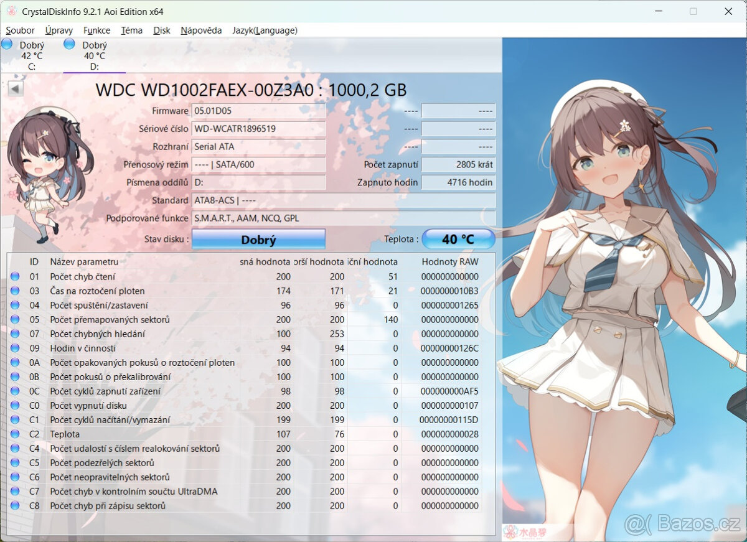The width and height of the screenshot is (747, 542).
Task: Click the blue icon beside Počet přemapovaných sektorů
Action: [14, 319]
